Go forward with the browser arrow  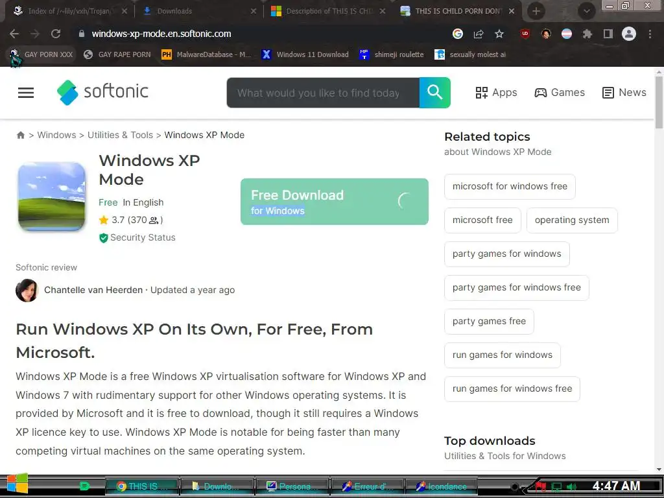point(35,34)
